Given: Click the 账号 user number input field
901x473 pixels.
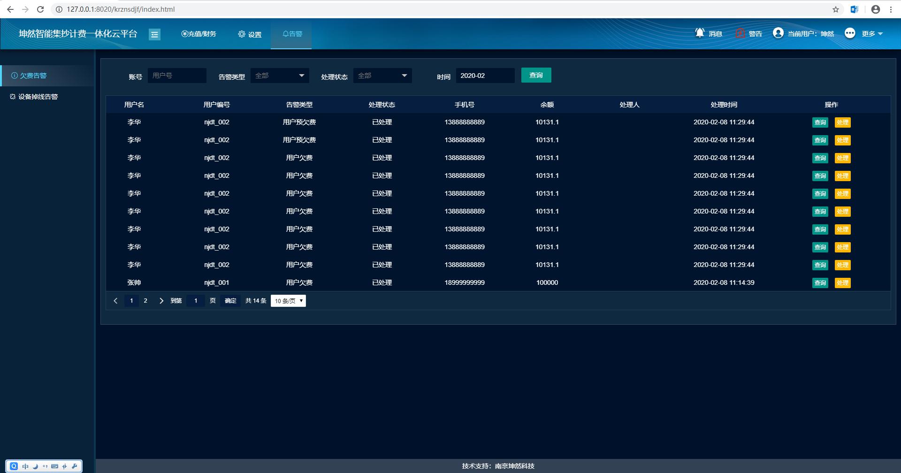Looking at the screenshot, I should [x=177, y=76].
